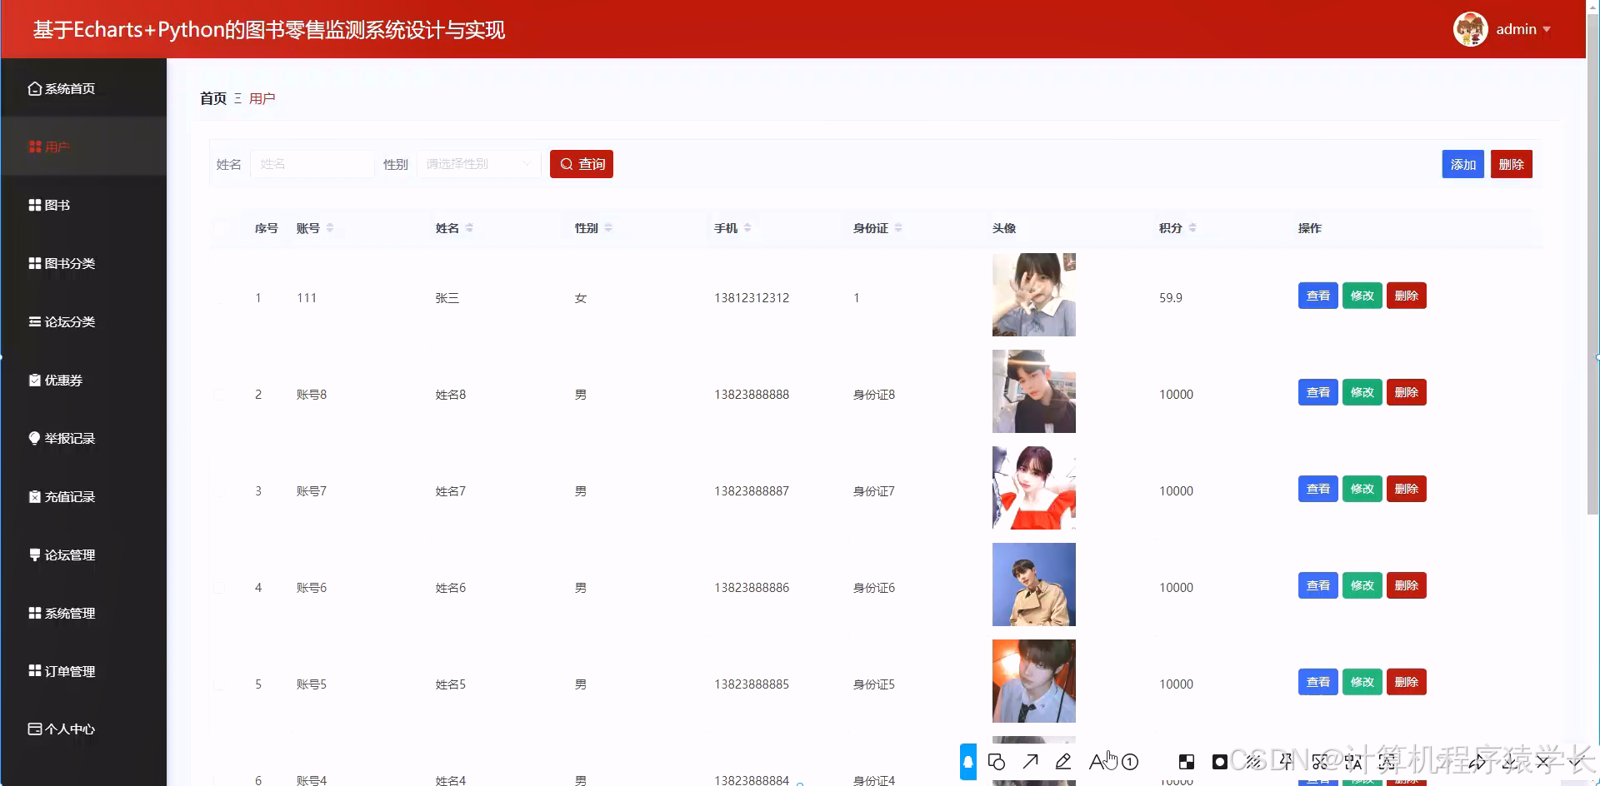Click the translate tool icon
Screen dimensions: 1600x786
tap(1353, 762)
